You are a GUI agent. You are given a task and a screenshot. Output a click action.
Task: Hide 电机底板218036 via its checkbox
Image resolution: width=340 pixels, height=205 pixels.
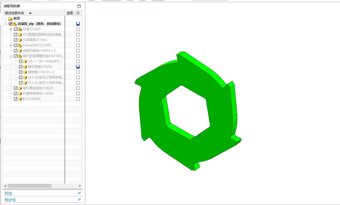coord(21,67)
